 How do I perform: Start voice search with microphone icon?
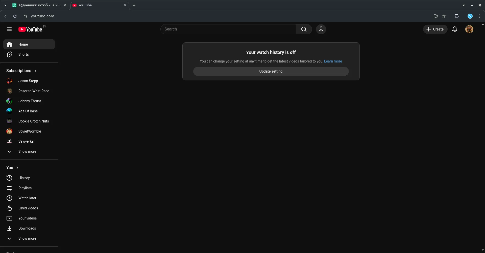pyautogui.click(x=321, y=29)
